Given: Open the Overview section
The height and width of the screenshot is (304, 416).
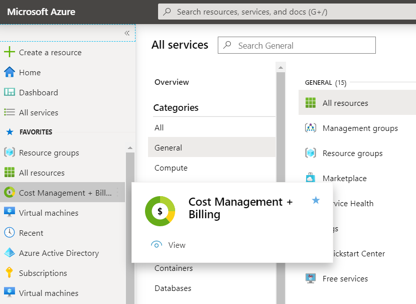Looking at the screenshot, I should tap(172, 82).
